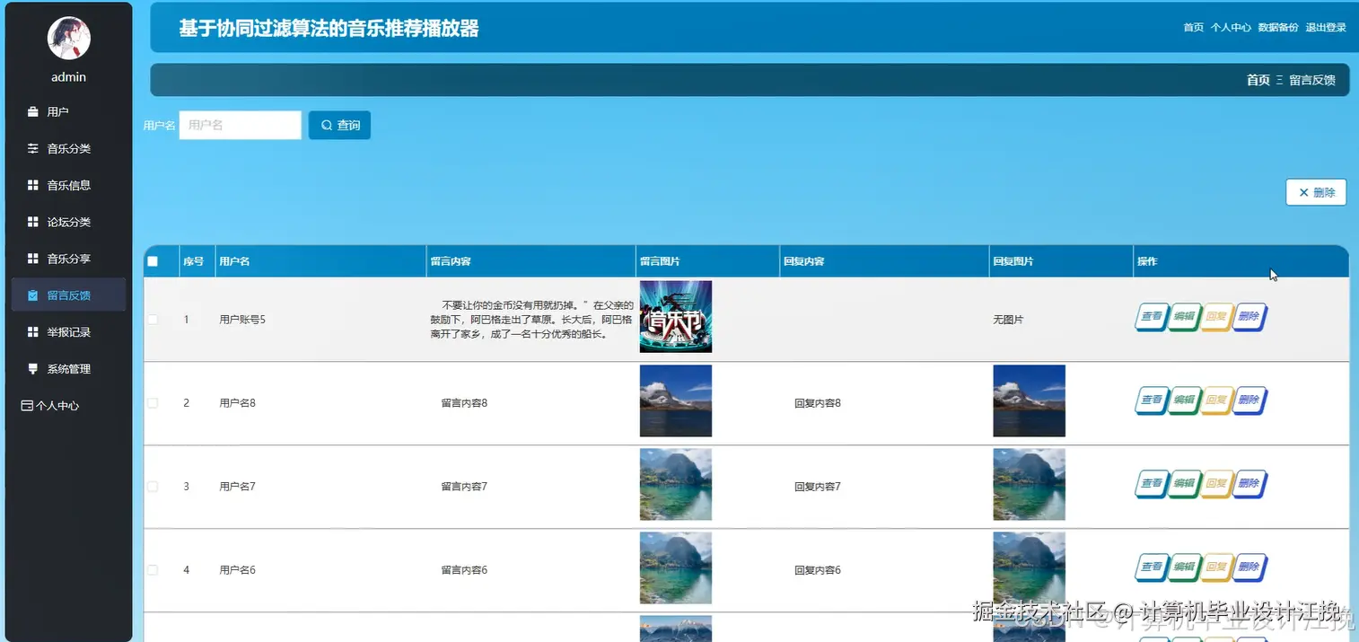Click the search magnifier on 查询 button
1359x642 pixels.
(326, 125)
